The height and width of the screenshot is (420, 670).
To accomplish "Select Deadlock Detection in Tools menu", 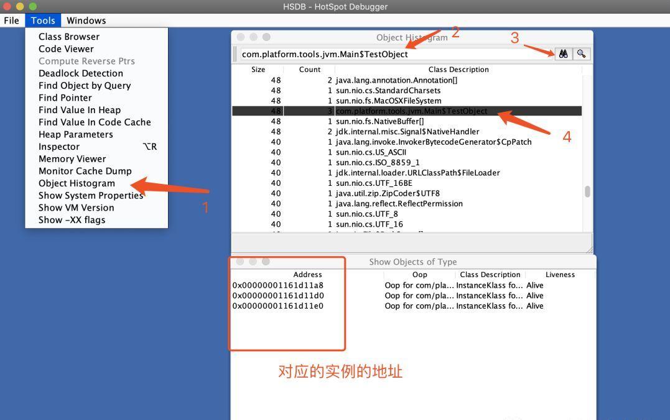I will point(96,73).
